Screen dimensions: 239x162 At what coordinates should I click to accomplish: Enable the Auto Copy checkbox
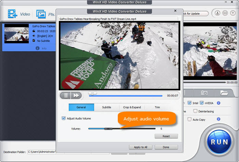pyautogui.click(x=189, y=119)
